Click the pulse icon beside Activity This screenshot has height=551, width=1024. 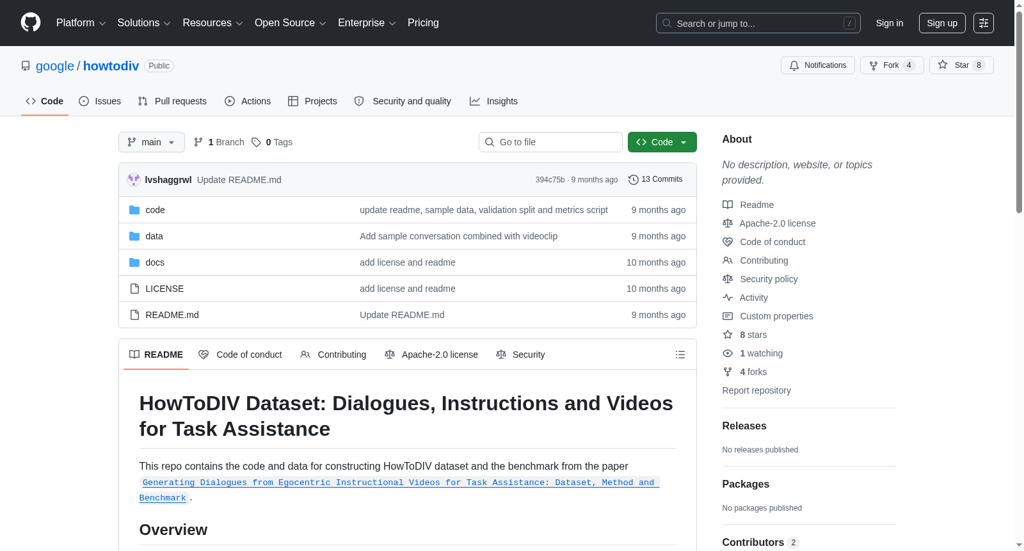(728, 298)
